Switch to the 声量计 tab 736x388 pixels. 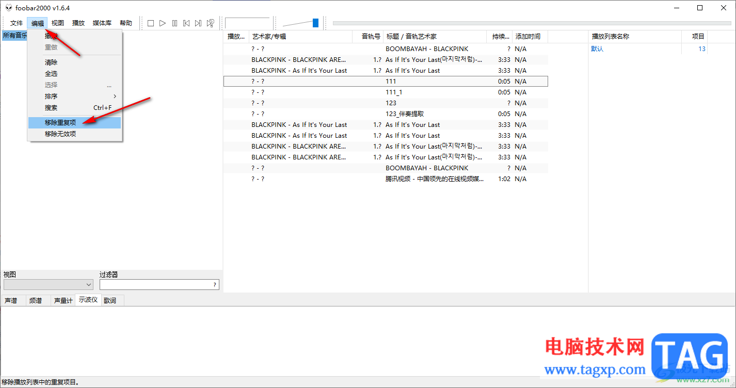[x=63, y=300]
